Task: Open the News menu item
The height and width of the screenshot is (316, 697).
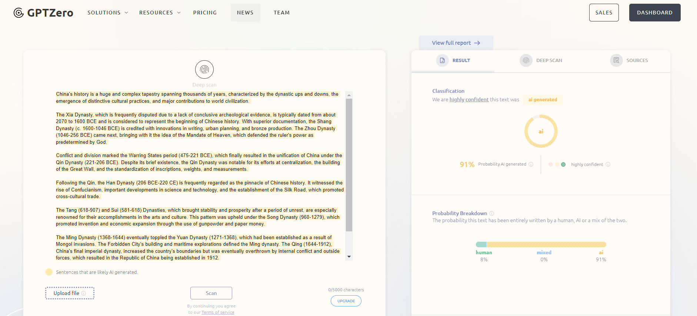Action: click(x=245, y=13)
